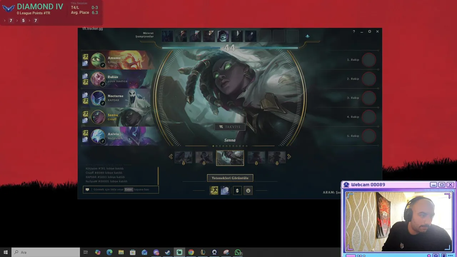The width and height of the screenshot is (457, 257).
Task: Pick the seventh available bench champion
Action: click(x=251, y=36)
